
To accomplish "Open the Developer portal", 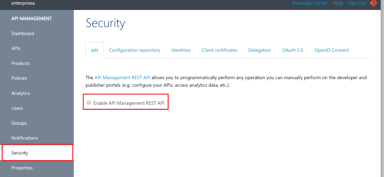I will pos(309,3).
